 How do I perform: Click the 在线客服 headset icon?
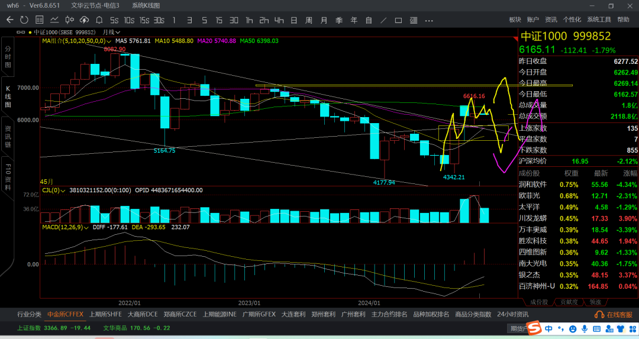[599, 315]
